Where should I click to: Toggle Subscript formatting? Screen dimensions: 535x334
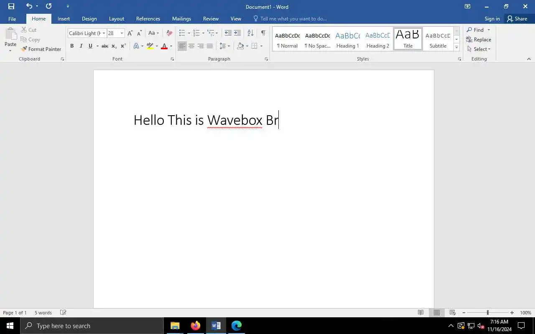coord(114,46)
